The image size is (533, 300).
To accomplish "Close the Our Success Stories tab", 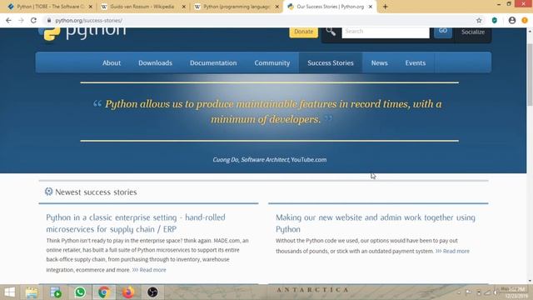I will coord(371,7).
